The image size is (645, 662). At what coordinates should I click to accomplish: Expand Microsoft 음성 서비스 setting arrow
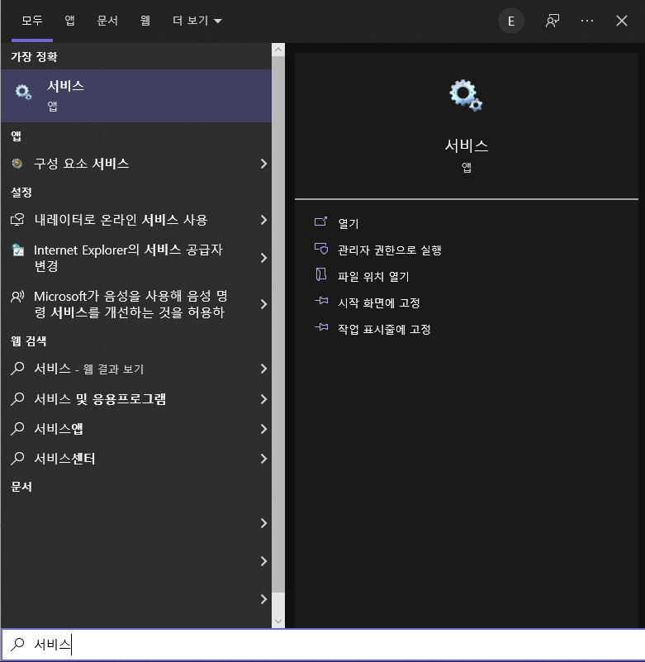click(x=263, y=304)
